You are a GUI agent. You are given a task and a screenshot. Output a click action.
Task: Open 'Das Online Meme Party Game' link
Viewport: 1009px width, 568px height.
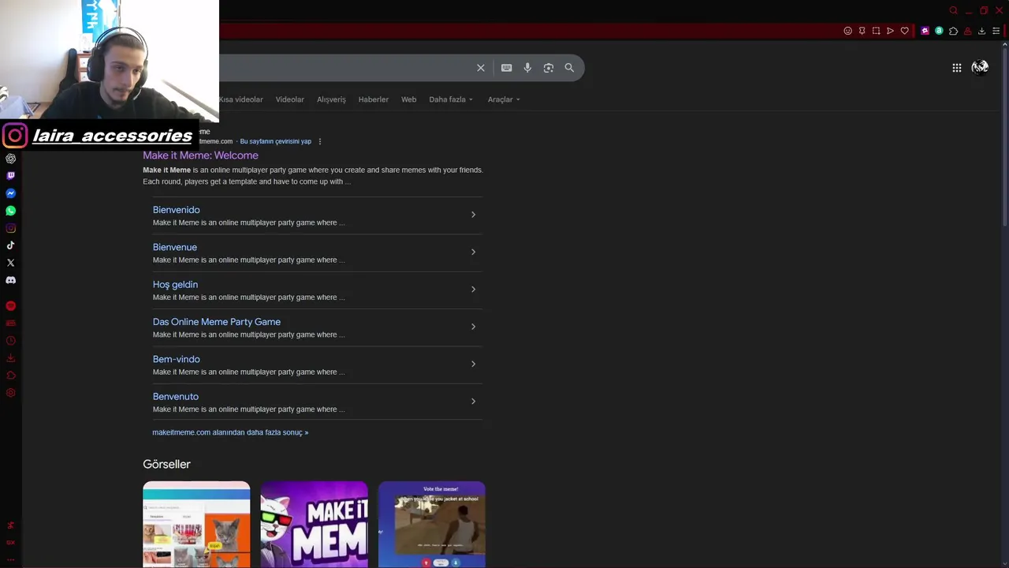tap(217, 322)
